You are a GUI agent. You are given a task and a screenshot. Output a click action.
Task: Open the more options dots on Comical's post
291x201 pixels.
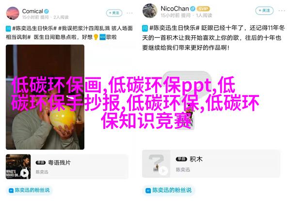129,13
